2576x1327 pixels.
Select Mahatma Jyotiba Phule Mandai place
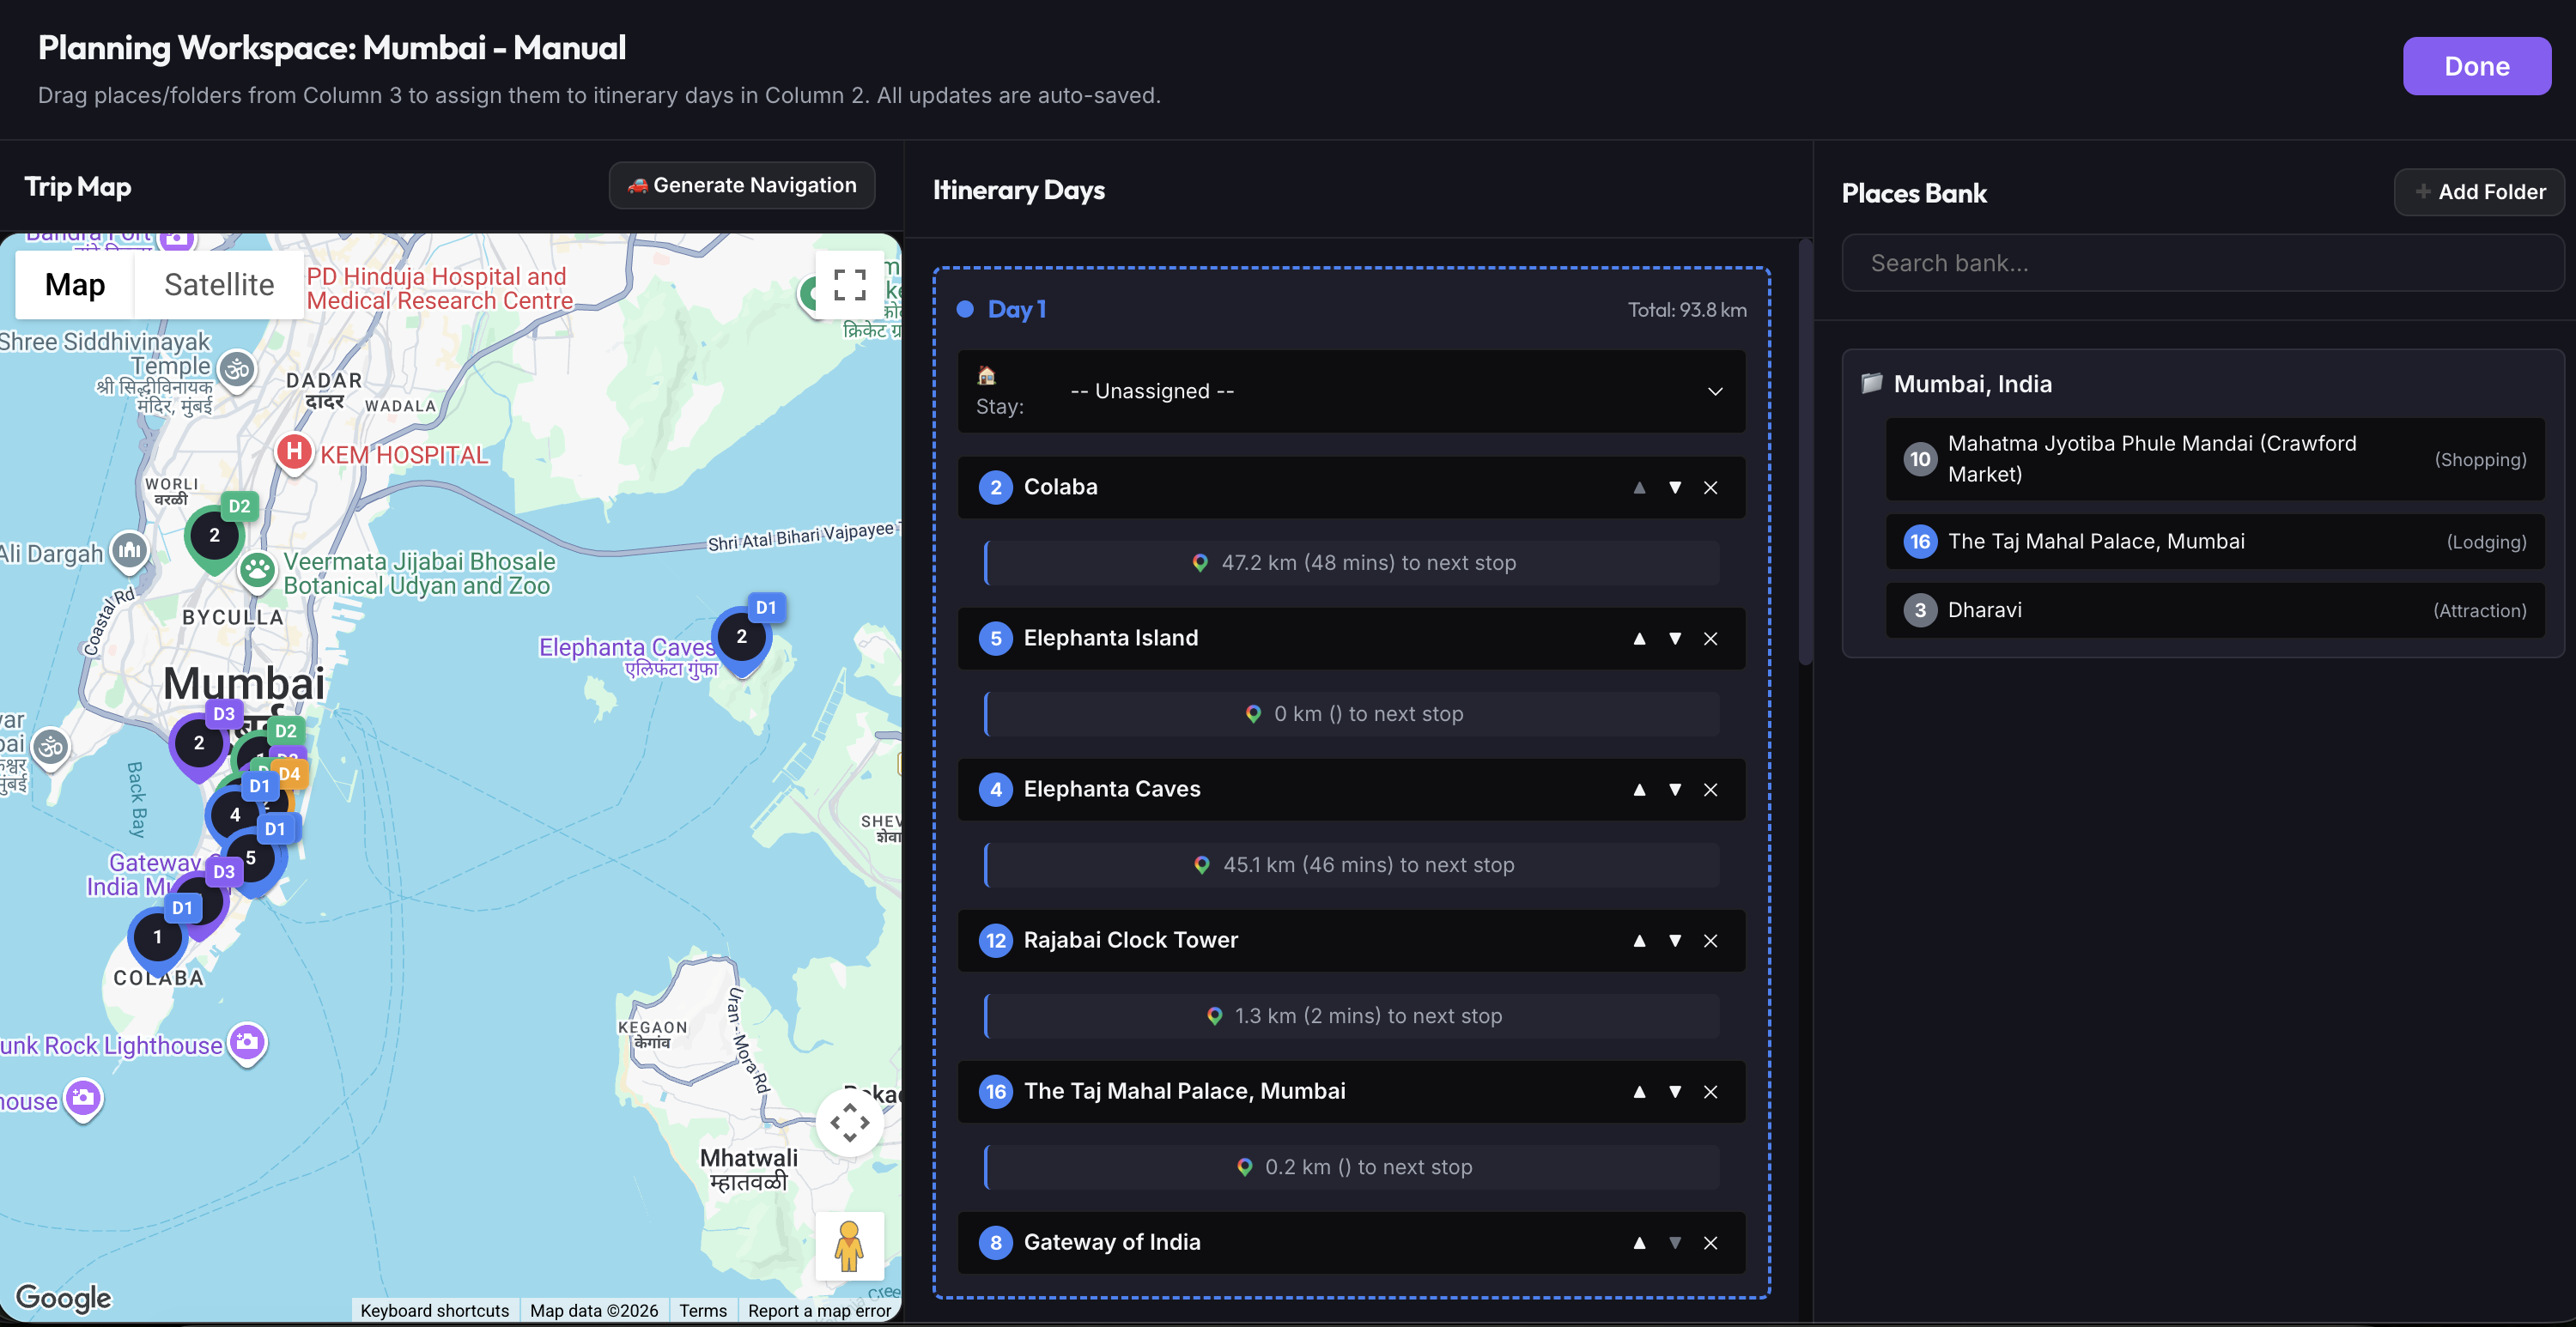(2215, 459)
